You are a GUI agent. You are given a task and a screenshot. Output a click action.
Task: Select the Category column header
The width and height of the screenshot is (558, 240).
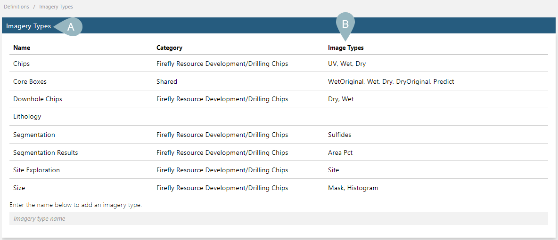tap(169, 48)
